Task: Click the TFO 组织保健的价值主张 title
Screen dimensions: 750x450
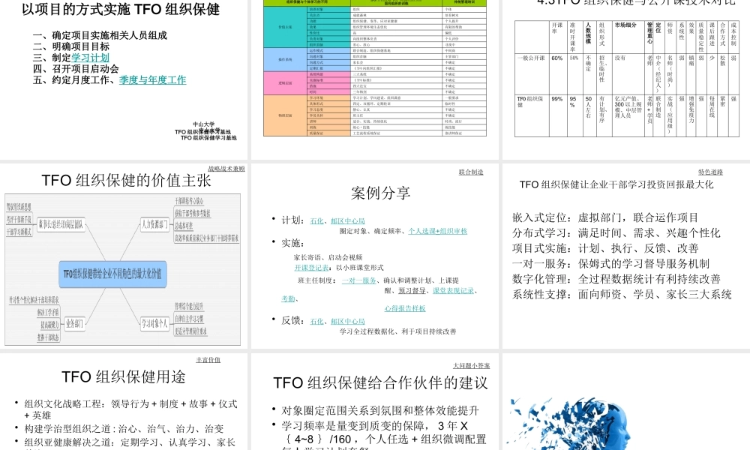Action: click(x=126, y=180)
